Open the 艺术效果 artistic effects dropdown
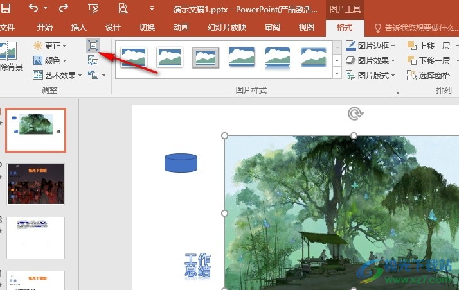 pos(57,75)
